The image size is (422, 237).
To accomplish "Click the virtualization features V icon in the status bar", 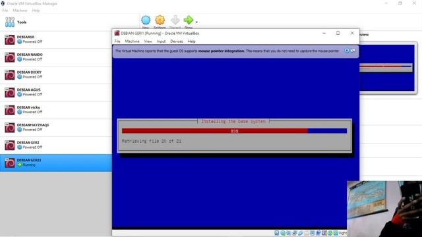I will tap(324, 233).
